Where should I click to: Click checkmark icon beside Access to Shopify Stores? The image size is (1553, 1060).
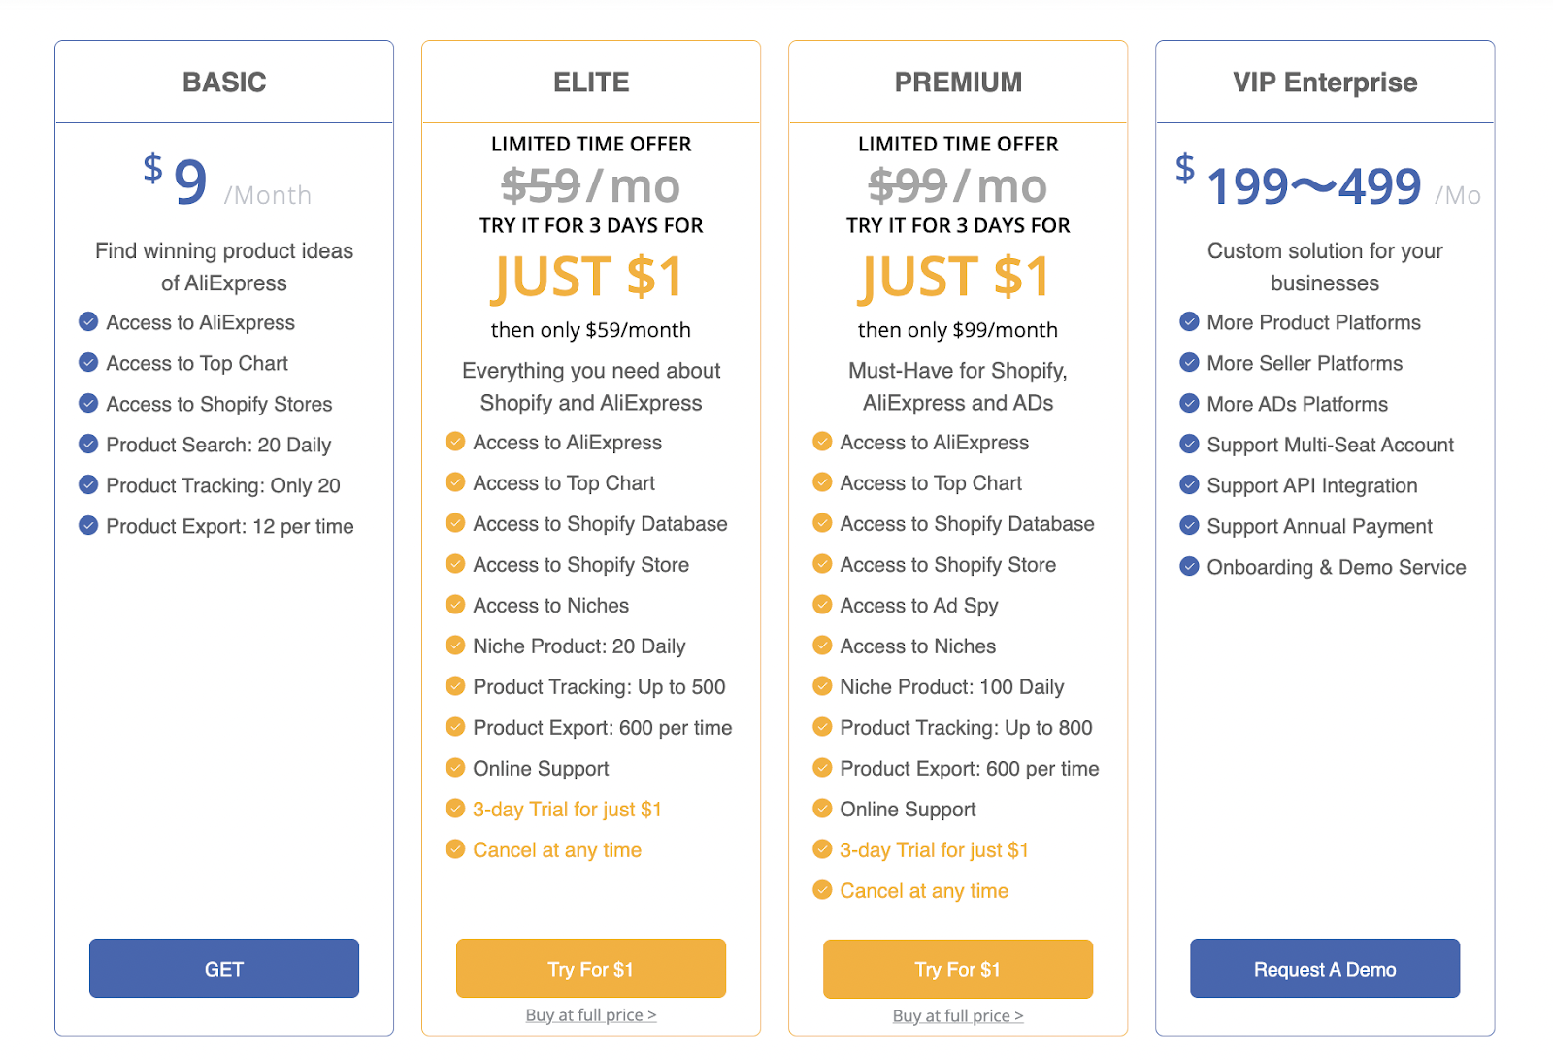pyautogui.click(x=88, y=403)
